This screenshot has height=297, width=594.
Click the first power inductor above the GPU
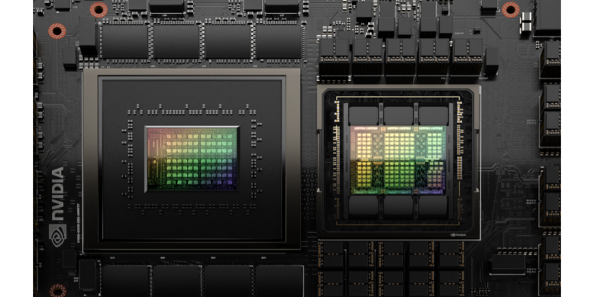[334, 56]
